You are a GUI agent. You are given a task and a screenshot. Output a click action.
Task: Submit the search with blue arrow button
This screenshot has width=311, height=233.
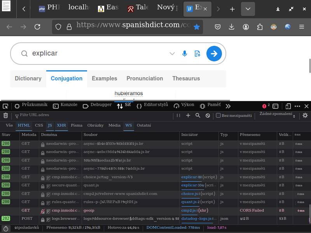(x=214, y=54)
